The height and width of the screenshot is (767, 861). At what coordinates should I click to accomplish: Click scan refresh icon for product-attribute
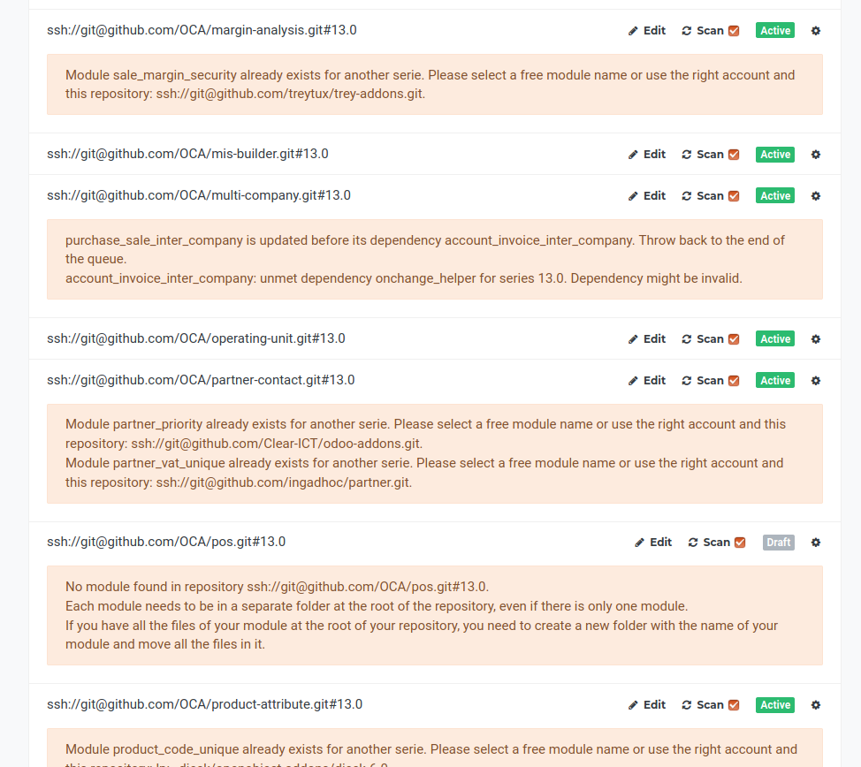[687, 705]
